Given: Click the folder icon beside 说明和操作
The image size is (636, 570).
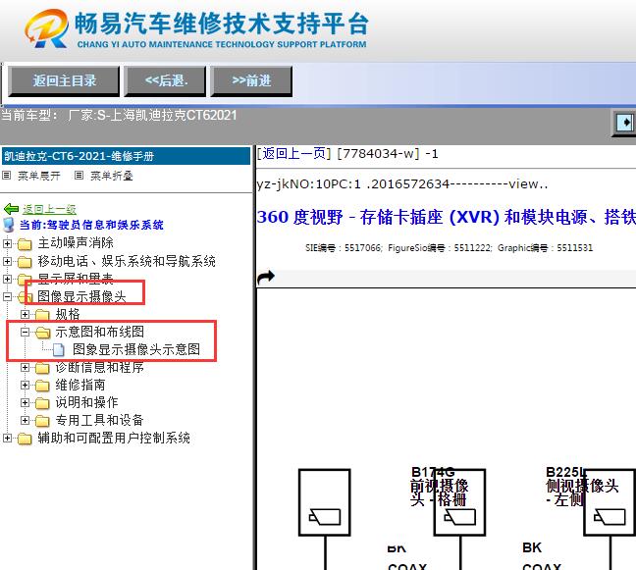Looking at the screenshot, I should pyautogui.click(x=42, y=403).
